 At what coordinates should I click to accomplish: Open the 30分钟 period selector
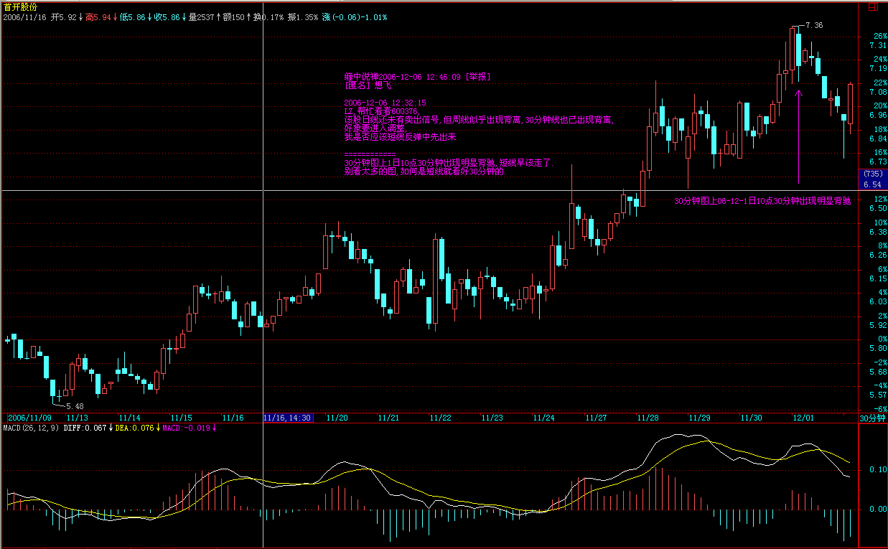[873, 418]
